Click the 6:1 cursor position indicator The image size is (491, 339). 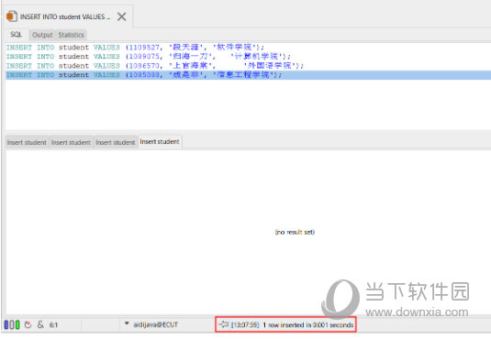tap(53, 325)
